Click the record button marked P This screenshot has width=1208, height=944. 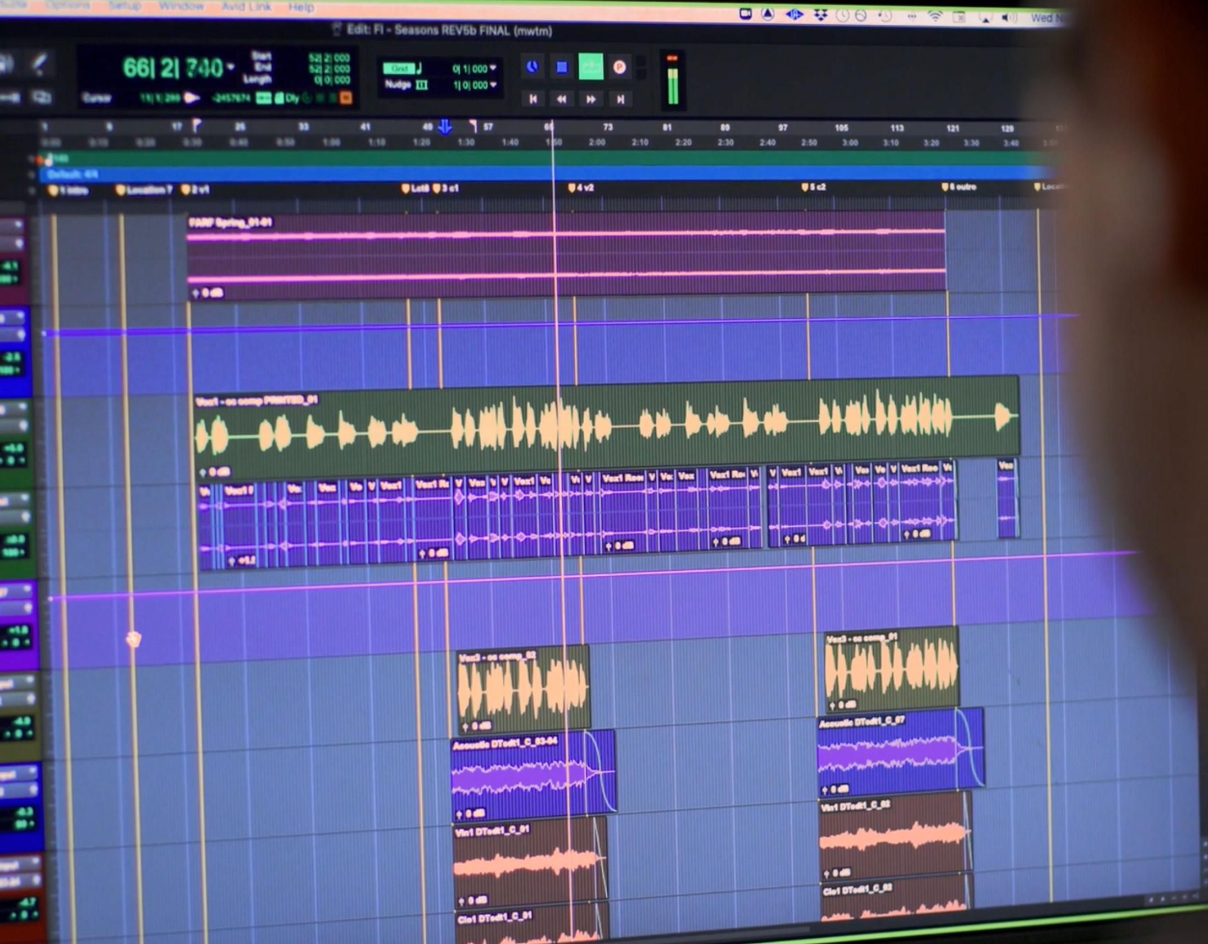tap(619, 68)
